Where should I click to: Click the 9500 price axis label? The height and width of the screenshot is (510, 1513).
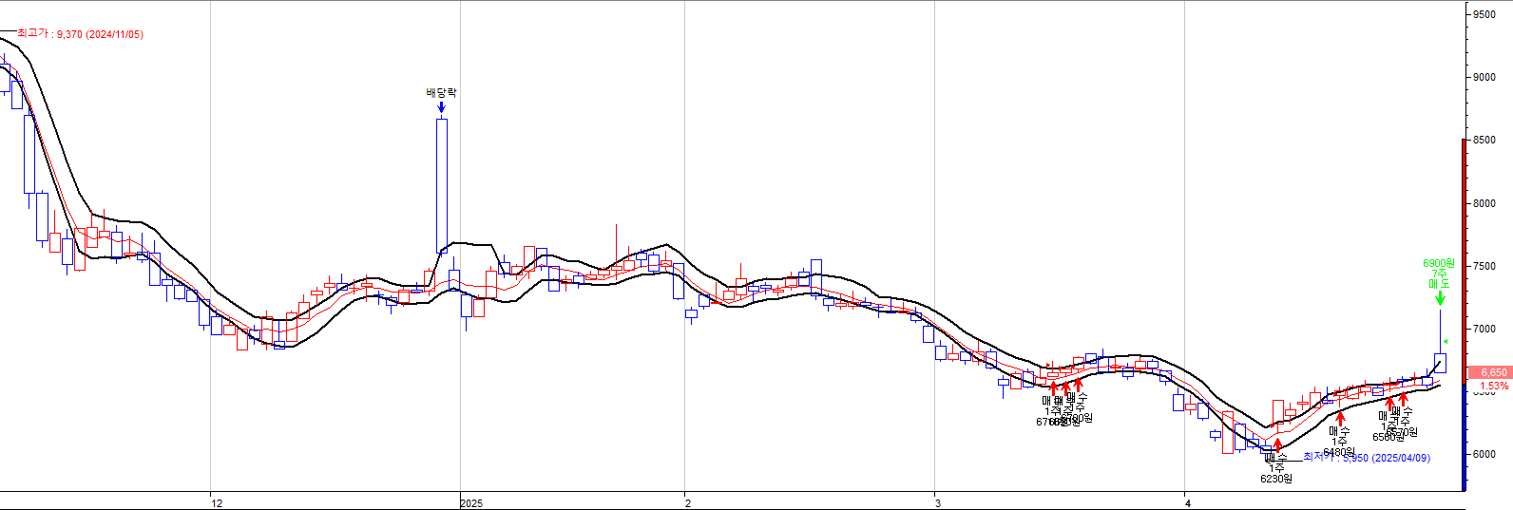(1484, 14)
